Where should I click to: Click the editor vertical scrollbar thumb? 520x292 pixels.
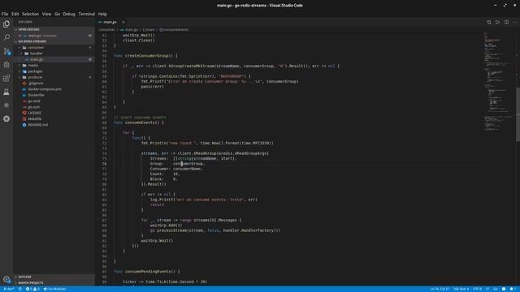point(518,114)
